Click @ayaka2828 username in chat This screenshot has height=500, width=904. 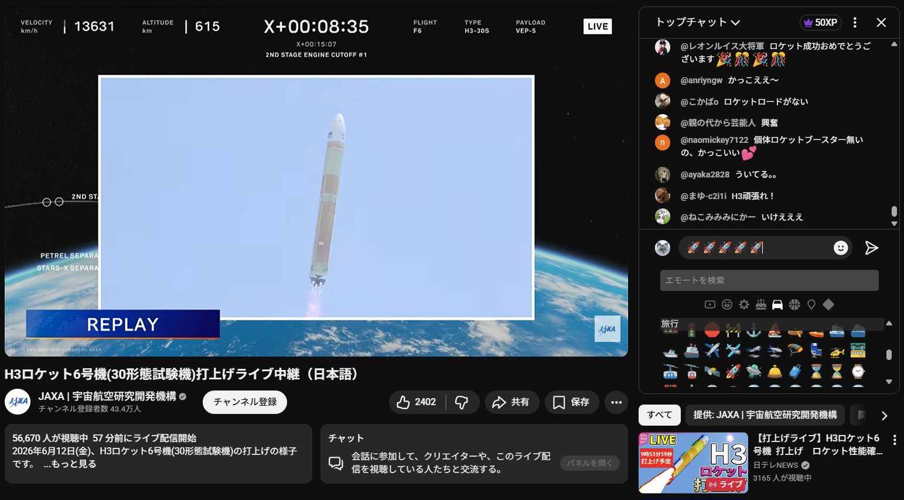705,174
